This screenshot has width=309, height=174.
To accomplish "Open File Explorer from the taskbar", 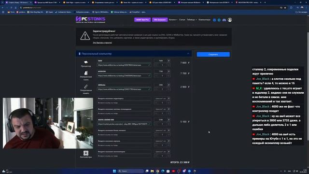I will coord(152,171).
